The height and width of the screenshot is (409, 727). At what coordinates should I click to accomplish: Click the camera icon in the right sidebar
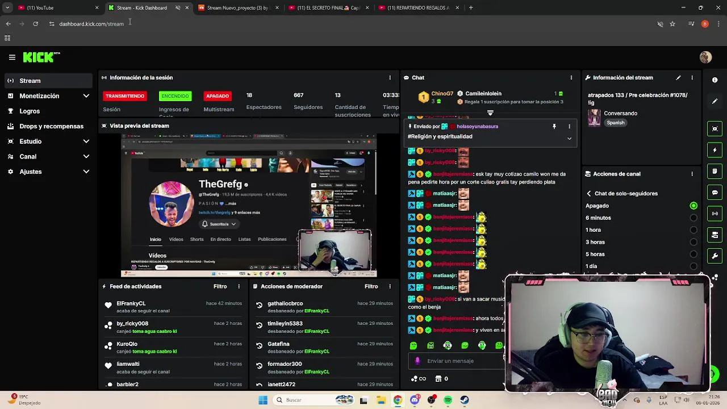point(715,235)
